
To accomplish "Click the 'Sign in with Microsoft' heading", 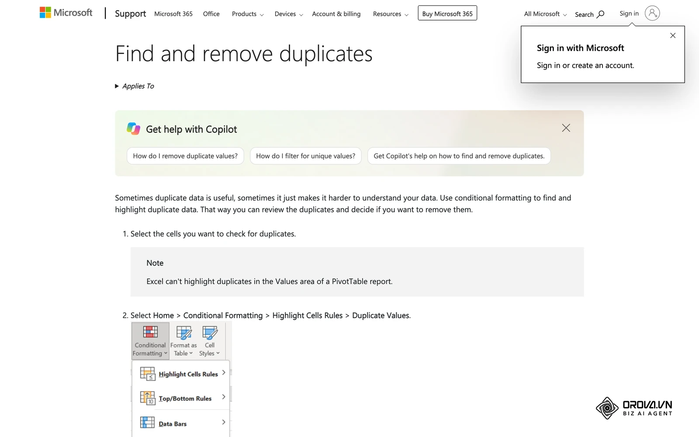I will tap(580, 48).
